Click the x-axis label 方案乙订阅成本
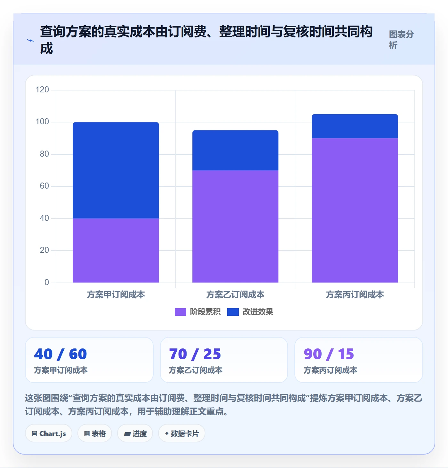The height and width of the screenshot is (468, 448). coord(235,294)
